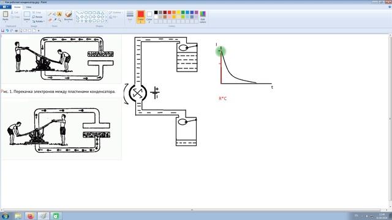Click Save in the Quick Access Toolbar
This screenshot has height=220, width=392.
pos(2,31)
